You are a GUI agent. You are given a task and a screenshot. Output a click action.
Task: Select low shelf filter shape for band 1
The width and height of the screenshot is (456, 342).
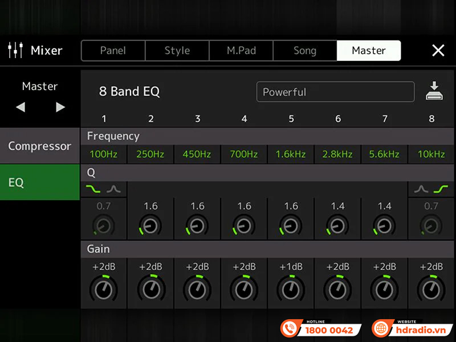coord(92,189)
